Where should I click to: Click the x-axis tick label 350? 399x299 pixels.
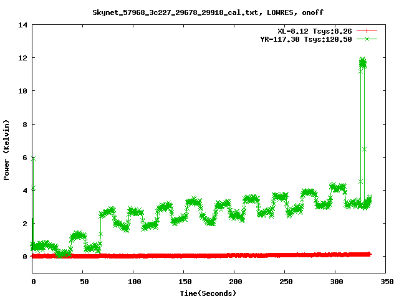(x=387, y=282)
